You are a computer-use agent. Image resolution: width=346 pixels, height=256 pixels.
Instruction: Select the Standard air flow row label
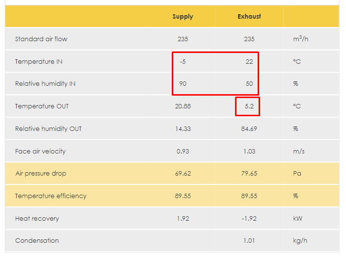coord(41,39)
